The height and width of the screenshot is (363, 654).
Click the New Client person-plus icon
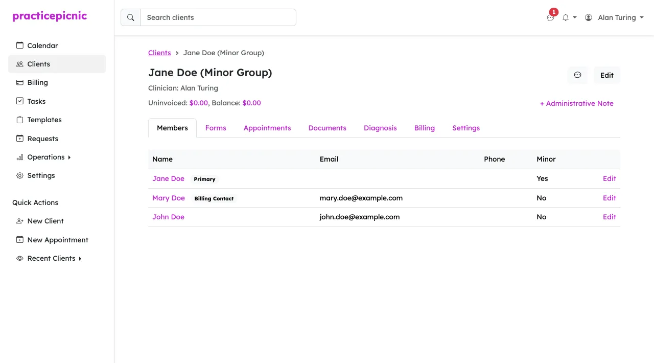click(x=20, y=221)
